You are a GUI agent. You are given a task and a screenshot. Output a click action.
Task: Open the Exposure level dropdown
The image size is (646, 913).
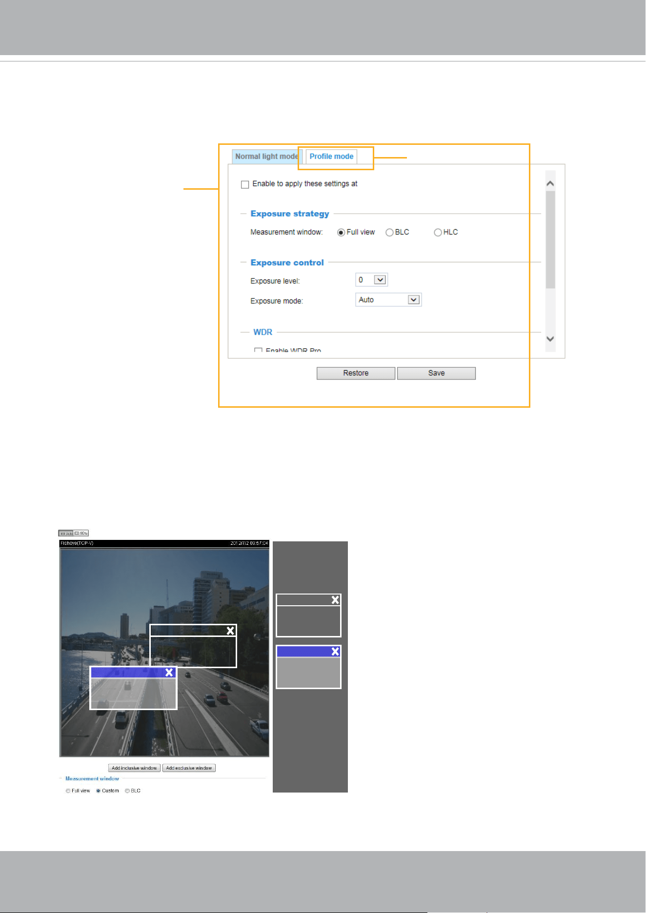[x=372, y=280]
